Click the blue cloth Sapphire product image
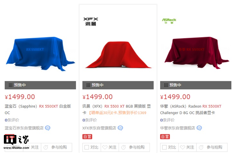Screen dimensions: 234x153 pyautogui.click(x=40, y=53)
